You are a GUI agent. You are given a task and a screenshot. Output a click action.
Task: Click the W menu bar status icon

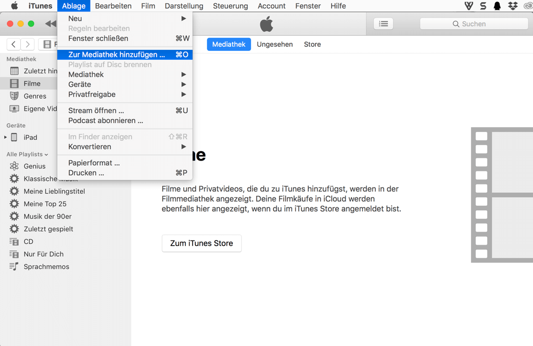click(469, 6)
